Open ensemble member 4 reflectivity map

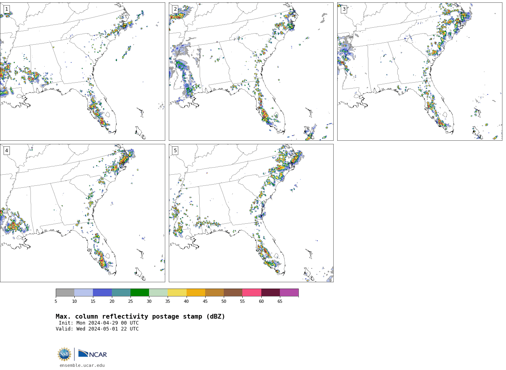click(x=82, y=213)
